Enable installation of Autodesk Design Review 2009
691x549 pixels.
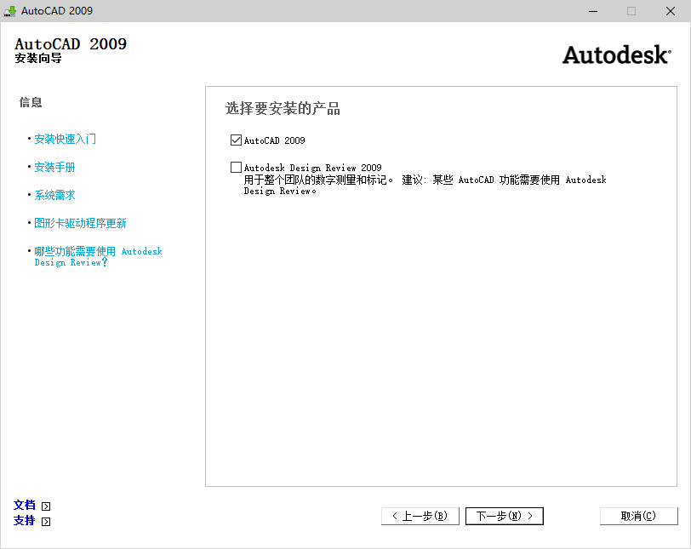[236, 167]
